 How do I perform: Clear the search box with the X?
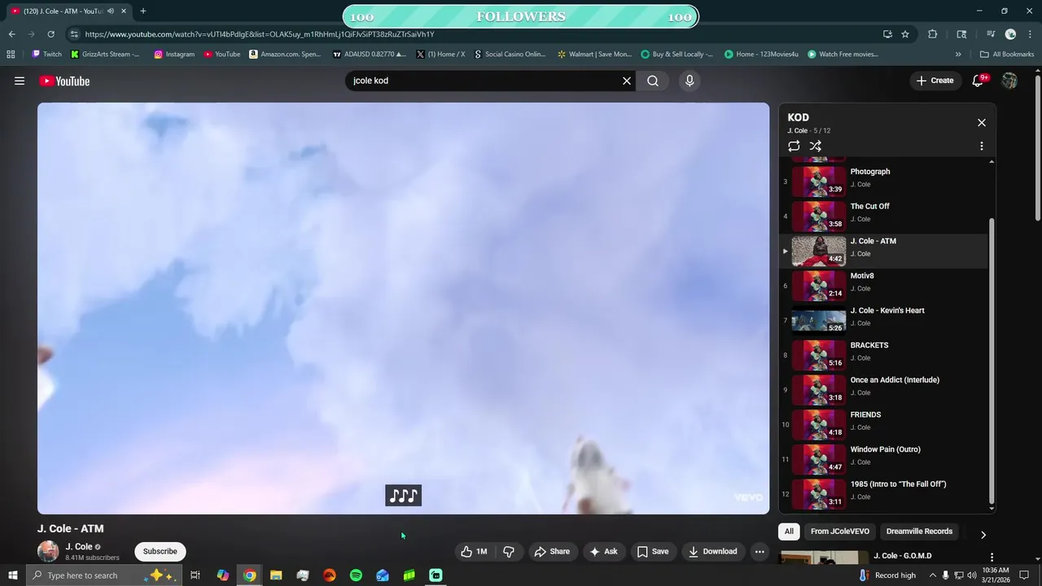point(627,81)
